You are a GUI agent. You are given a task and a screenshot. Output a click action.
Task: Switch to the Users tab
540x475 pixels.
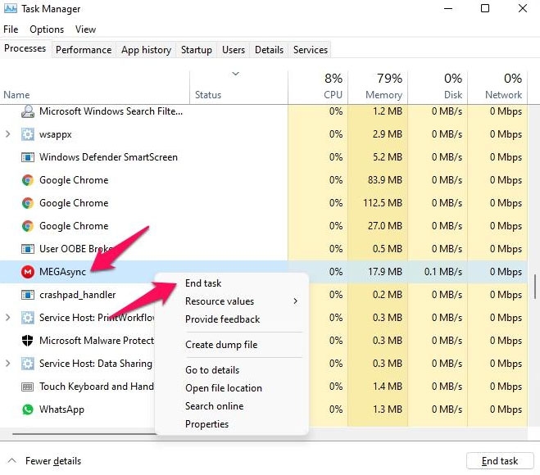pos(234,50)
